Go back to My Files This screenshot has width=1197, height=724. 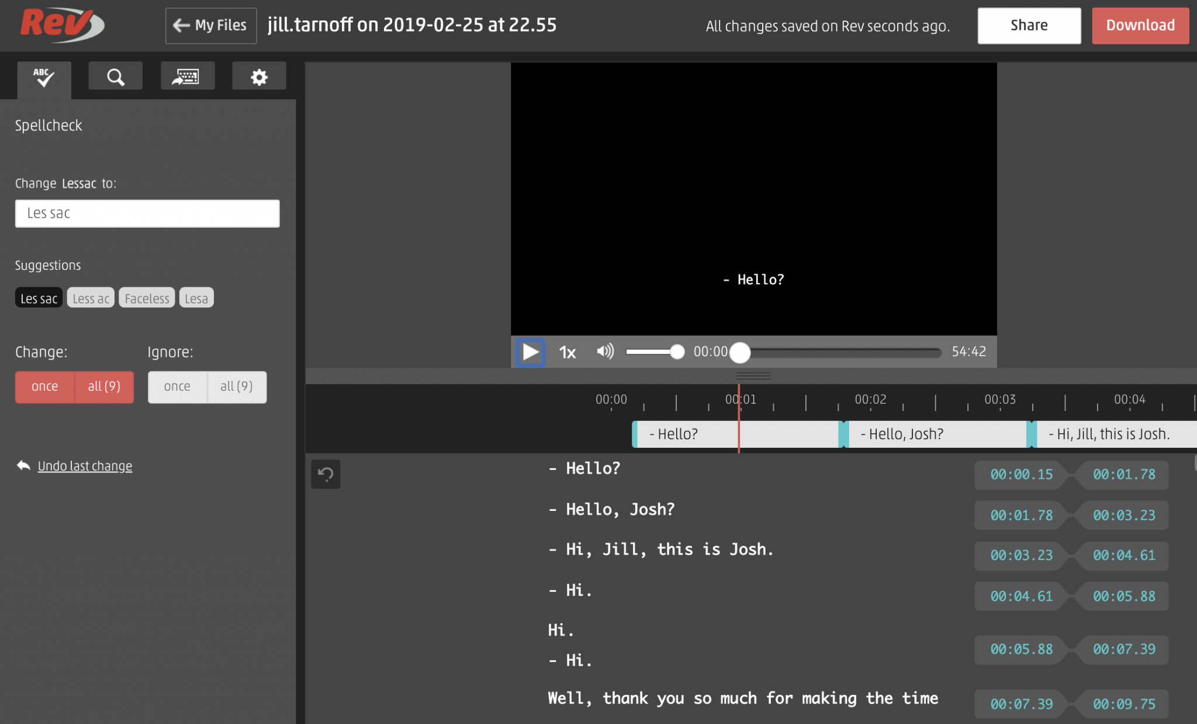(210, 25)
